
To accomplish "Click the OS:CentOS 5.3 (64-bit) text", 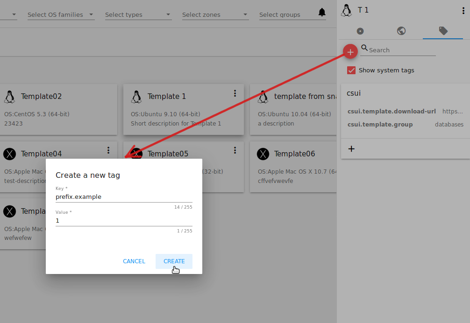I will (37, 114).
